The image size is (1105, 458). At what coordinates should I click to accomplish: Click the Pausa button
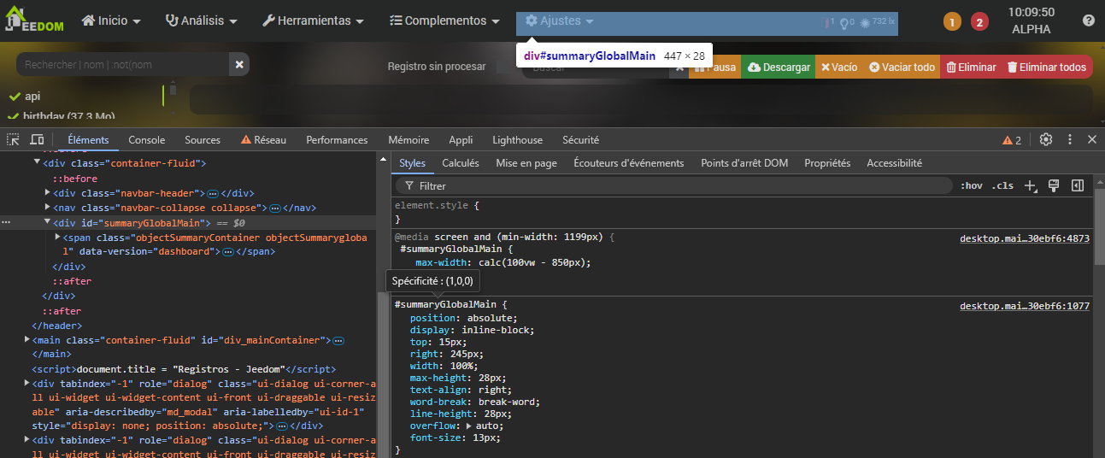(x=714, y=67)
